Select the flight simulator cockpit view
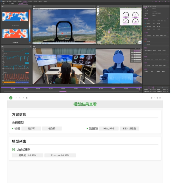 64,26
